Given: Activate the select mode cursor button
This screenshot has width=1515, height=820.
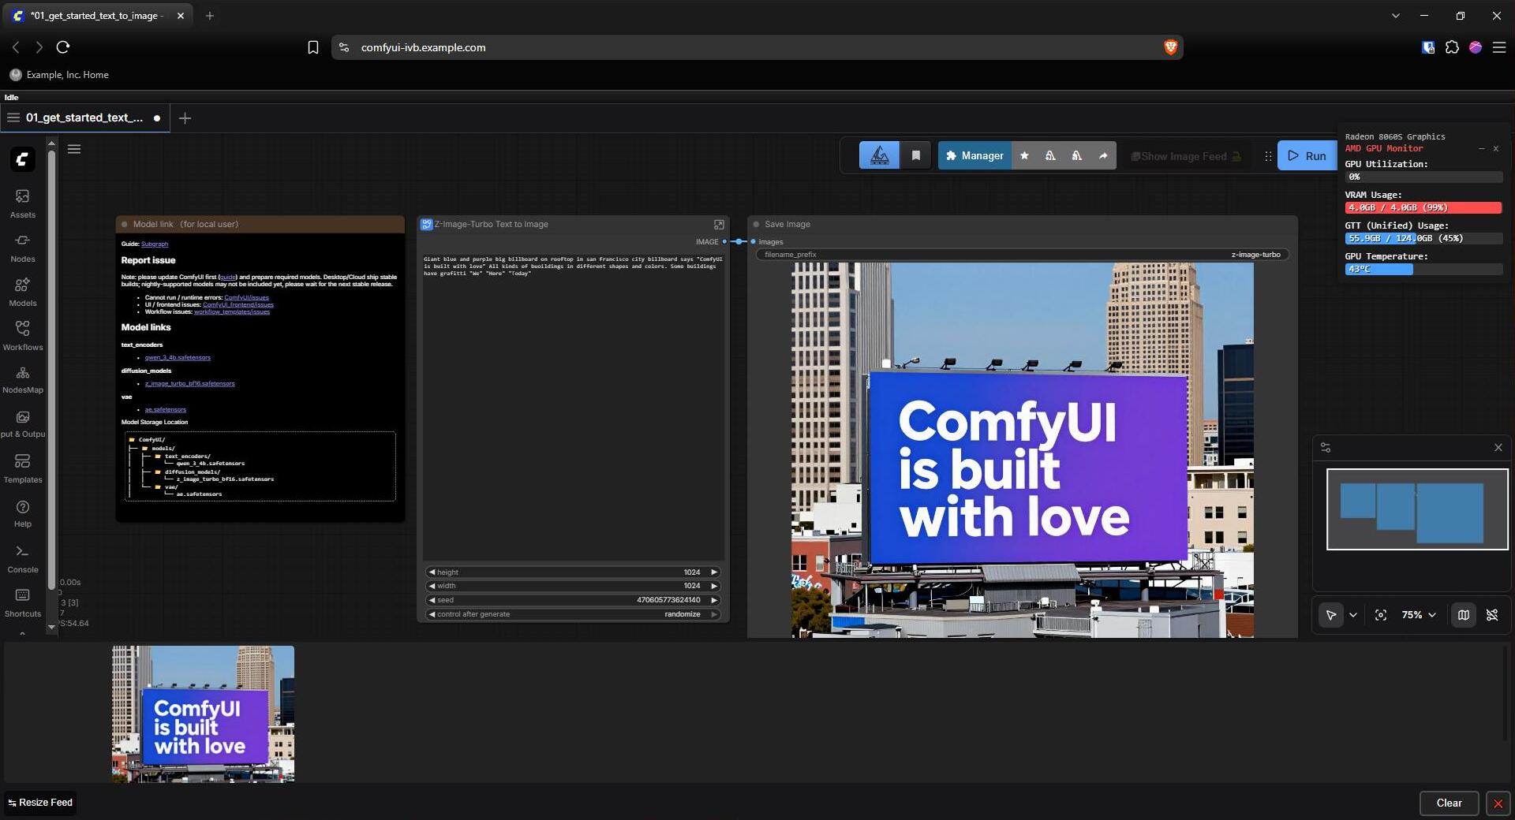Looking at the screenshot, I should 1331,615.
